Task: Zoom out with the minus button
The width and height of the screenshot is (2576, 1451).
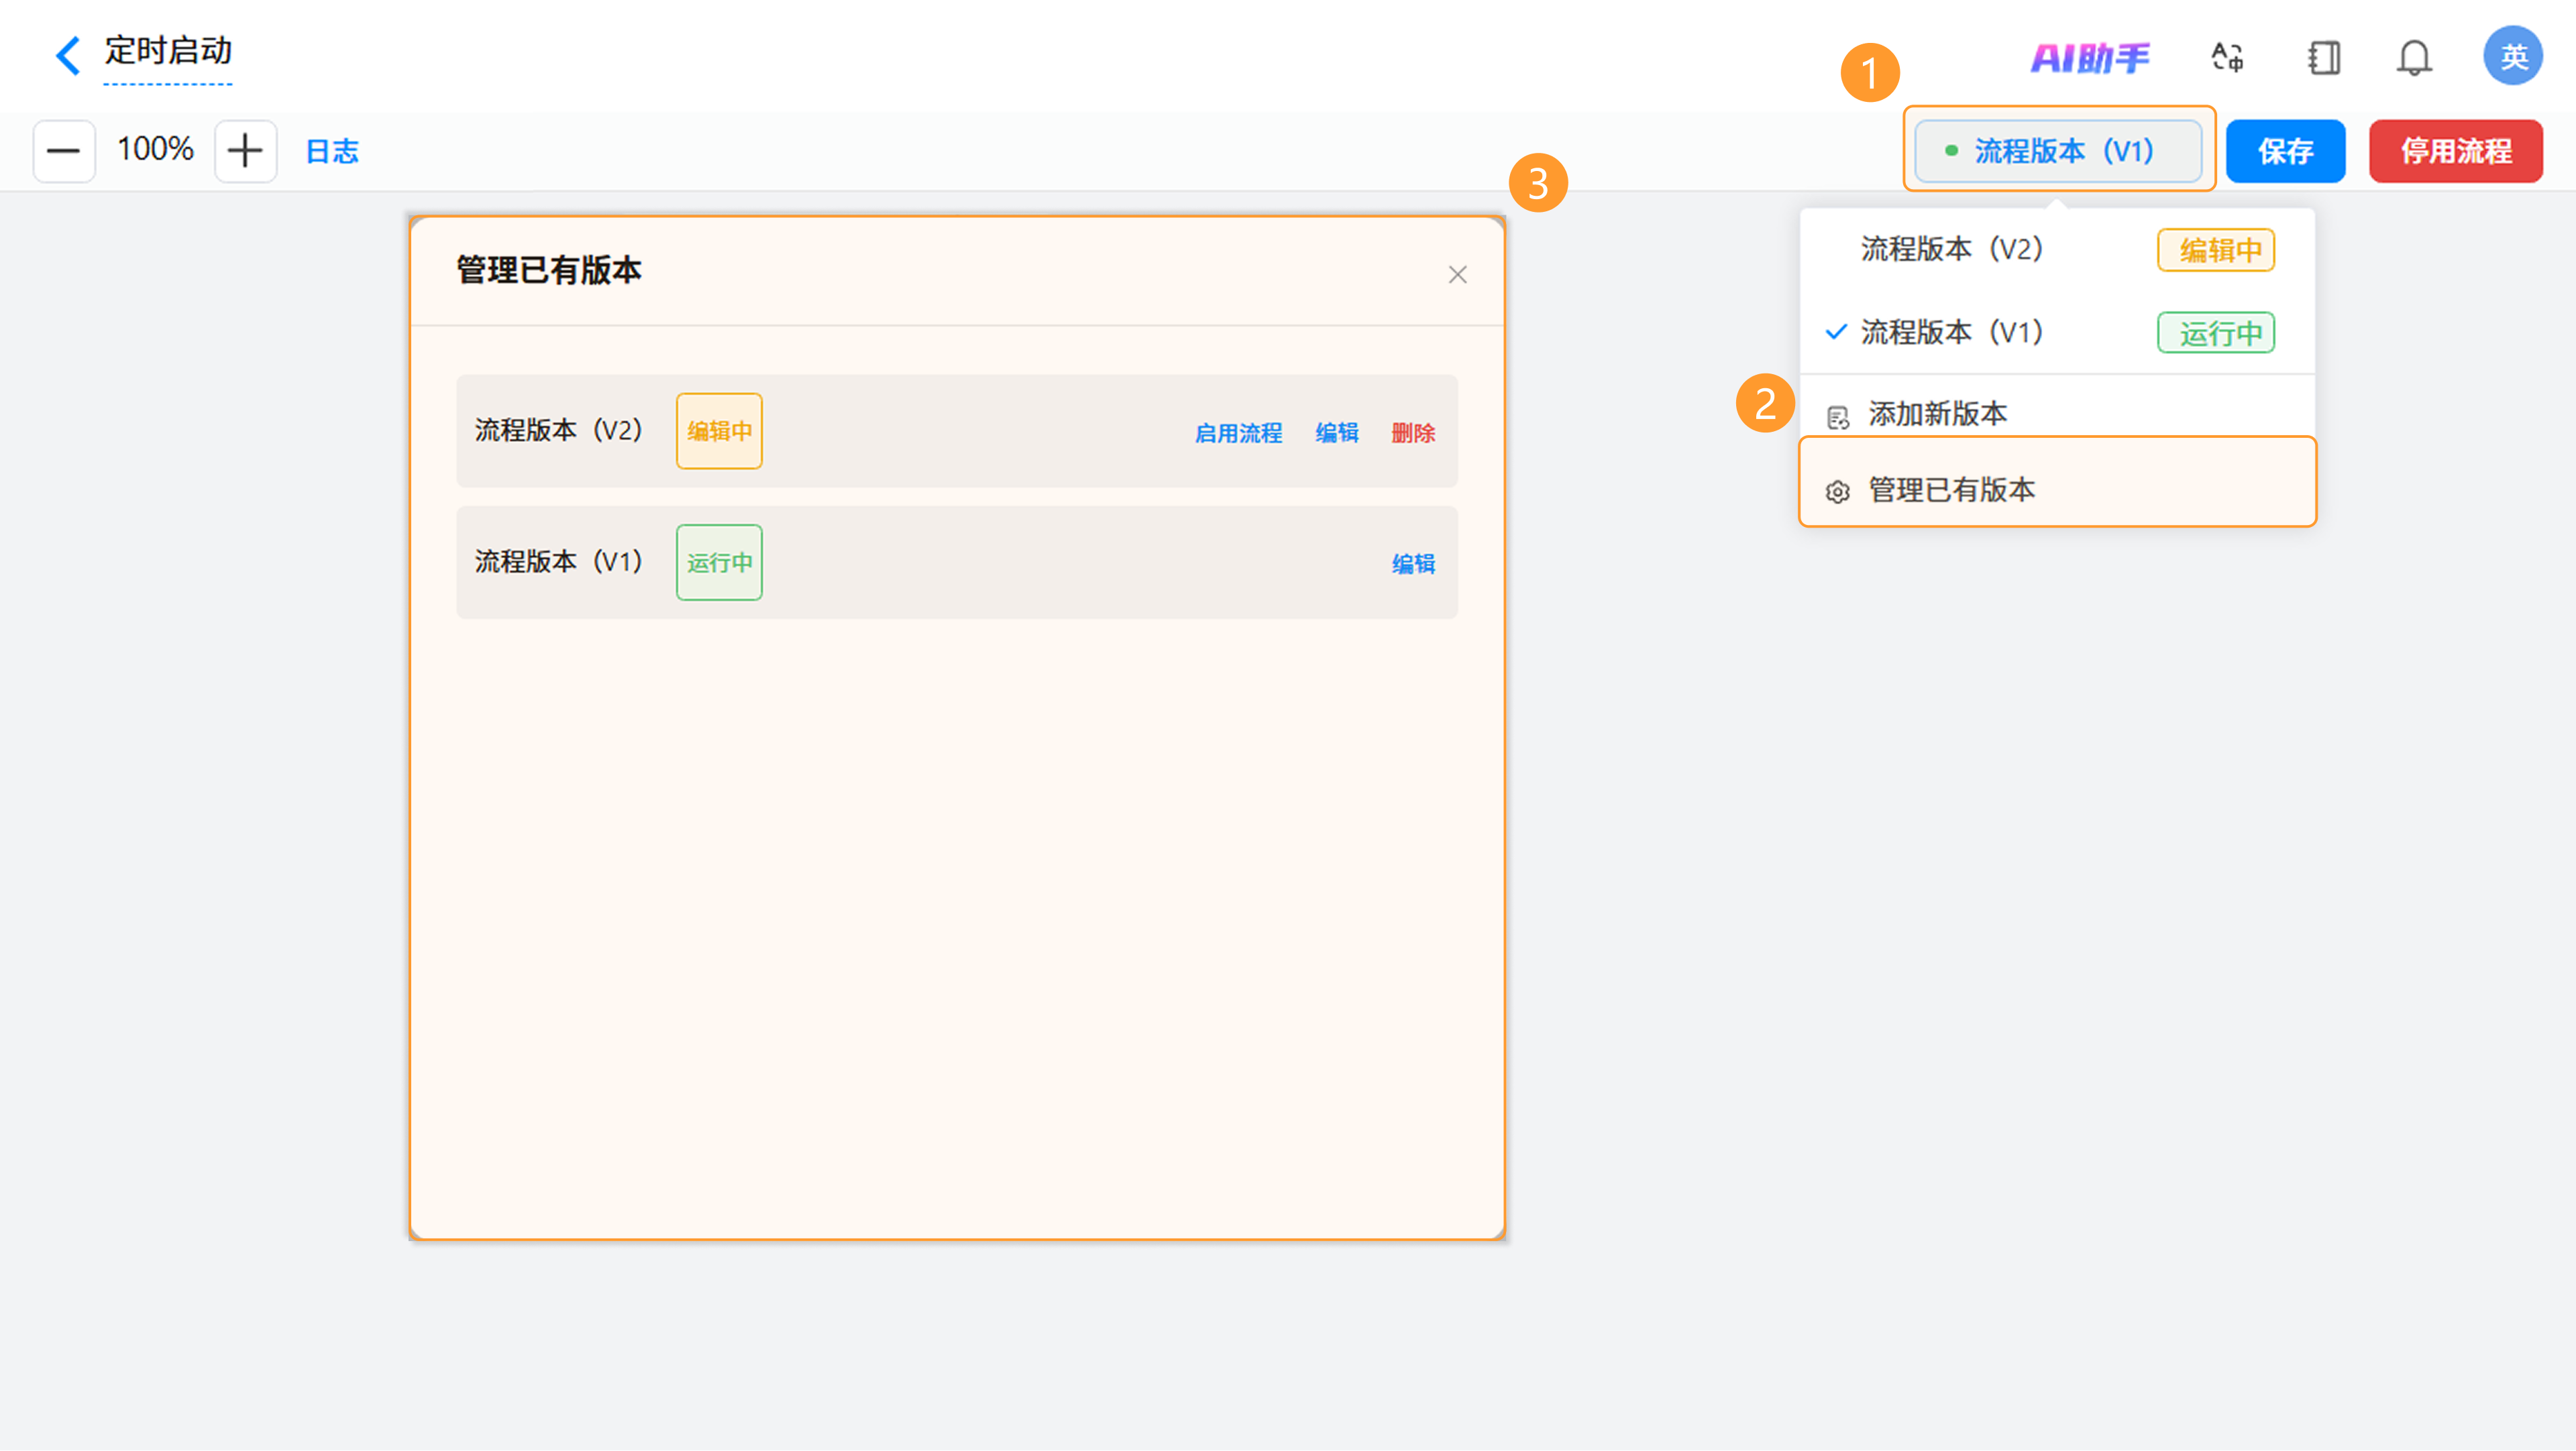Action: tap(64, 151)
